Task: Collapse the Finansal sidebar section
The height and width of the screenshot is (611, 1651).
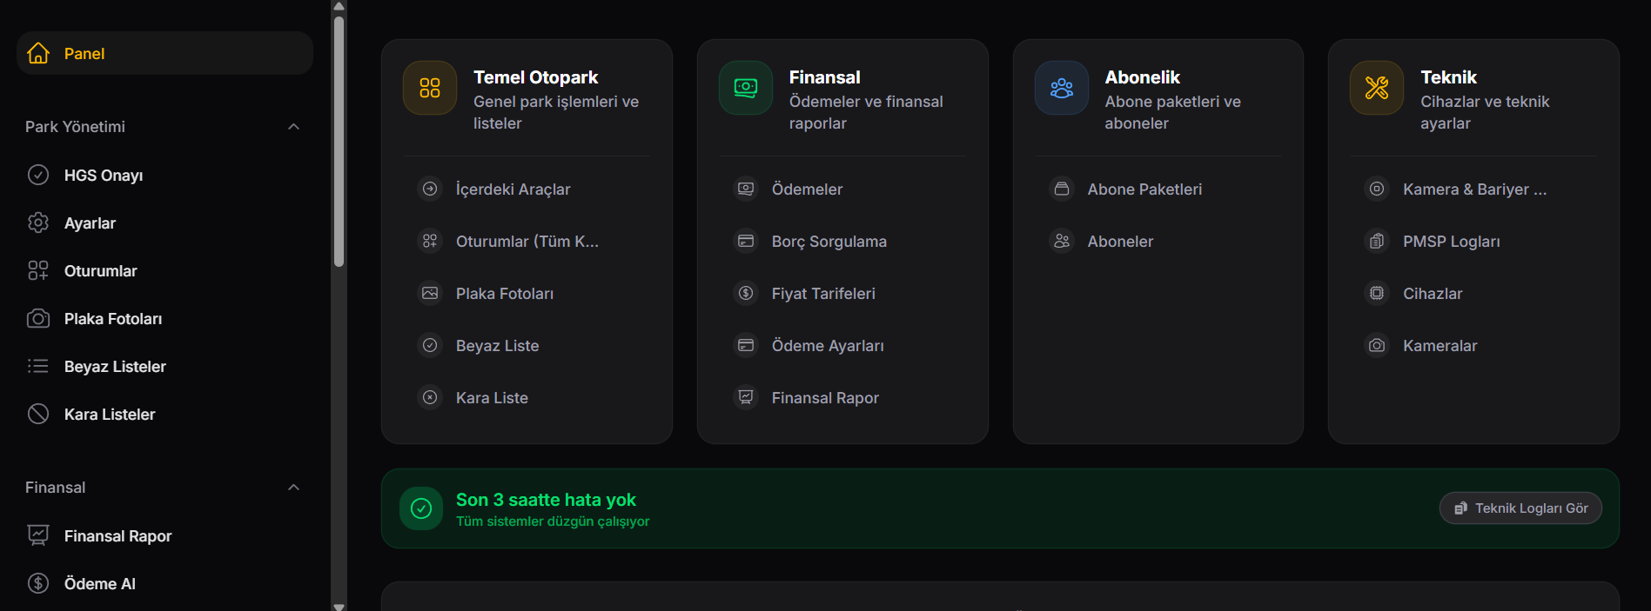Action: [x=293, y=488]
